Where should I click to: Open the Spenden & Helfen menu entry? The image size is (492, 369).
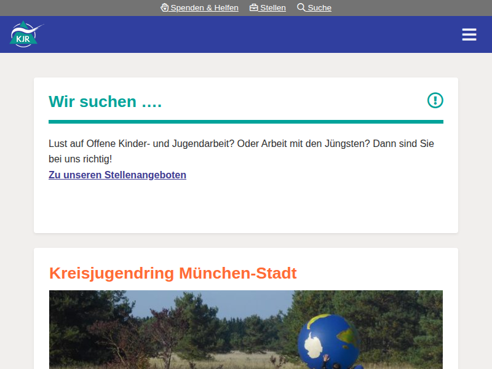[203, 7]
